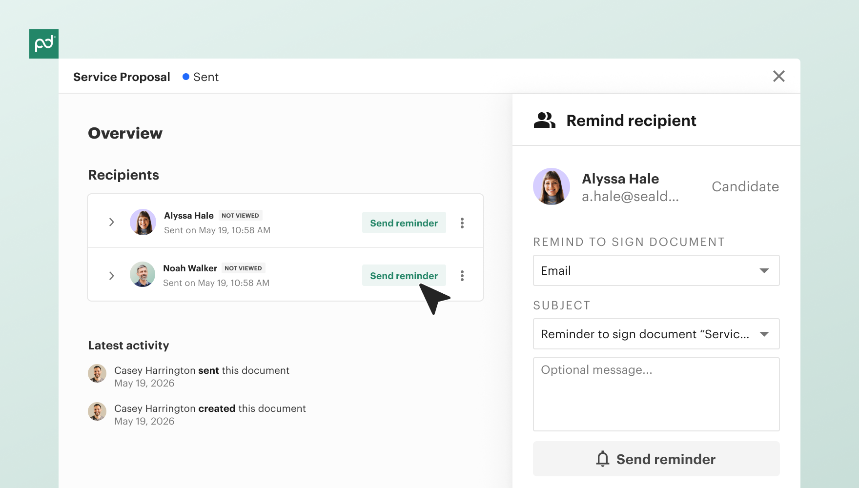Click Alyssa Hale's avatar in recipients list

tap(143, 222)
